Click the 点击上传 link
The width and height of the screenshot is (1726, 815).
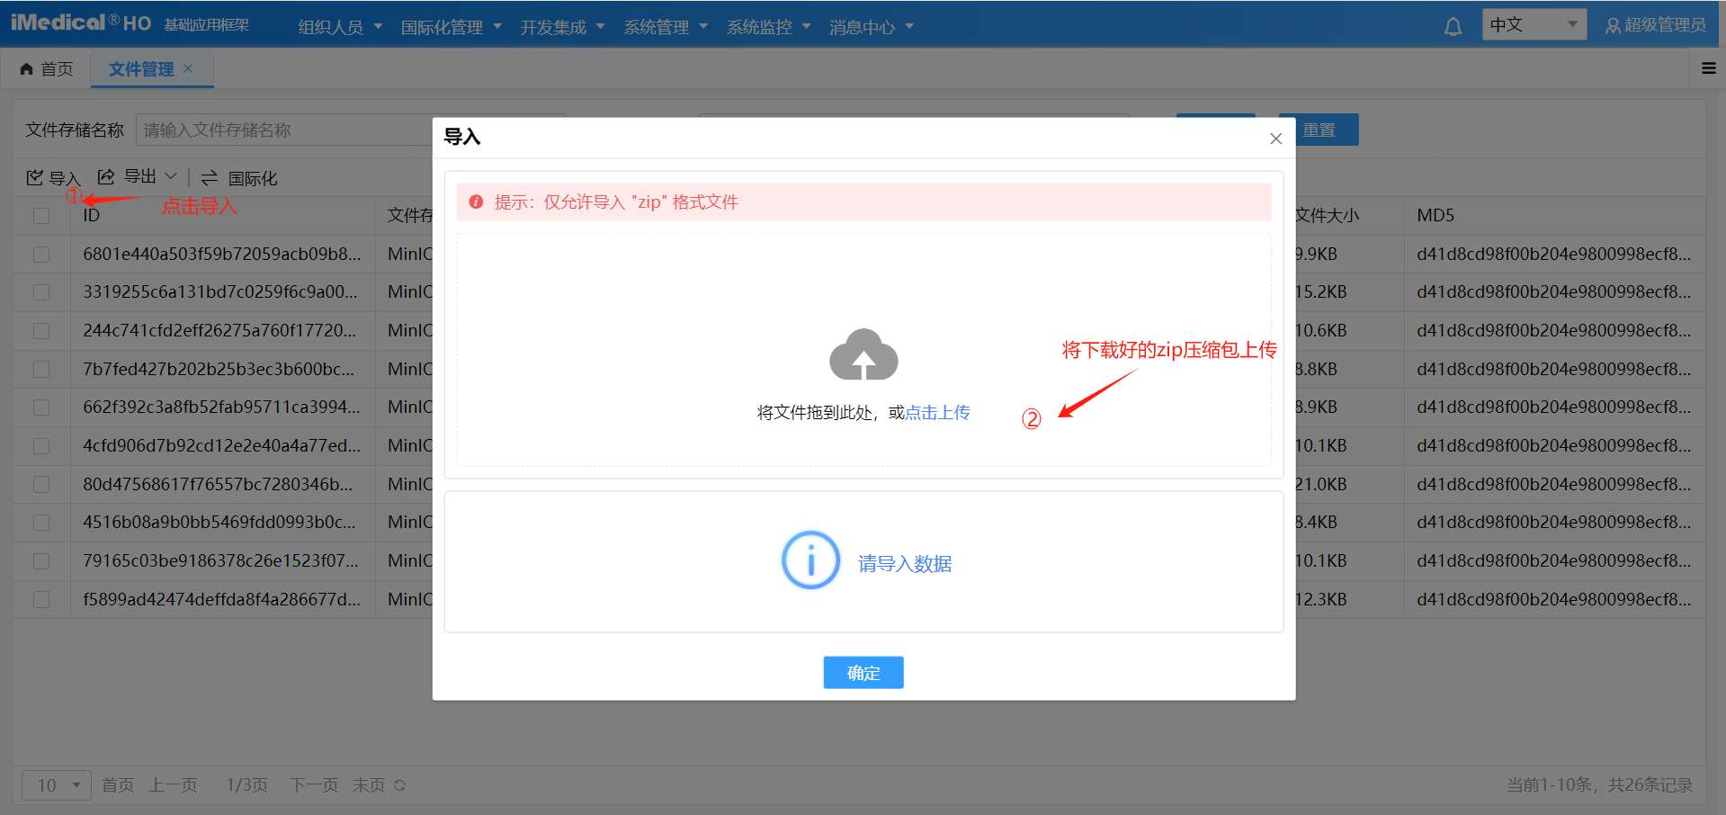(x=937, y=413)
